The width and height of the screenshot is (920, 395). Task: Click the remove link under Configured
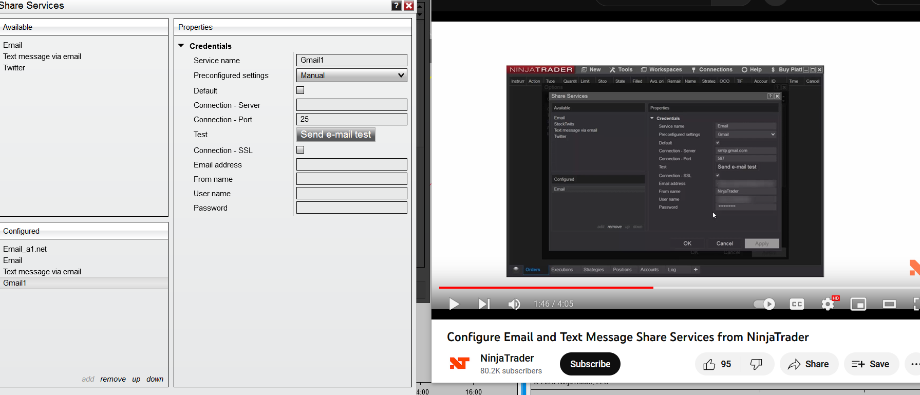(113, 379)
